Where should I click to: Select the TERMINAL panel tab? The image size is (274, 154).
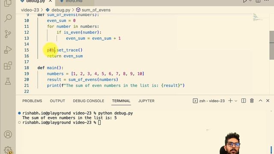[x=121, y=101]
